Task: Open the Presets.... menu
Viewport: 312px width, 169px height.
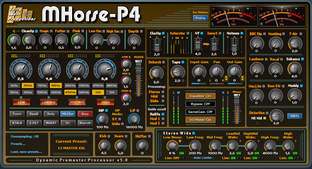Action: [18, 144]
